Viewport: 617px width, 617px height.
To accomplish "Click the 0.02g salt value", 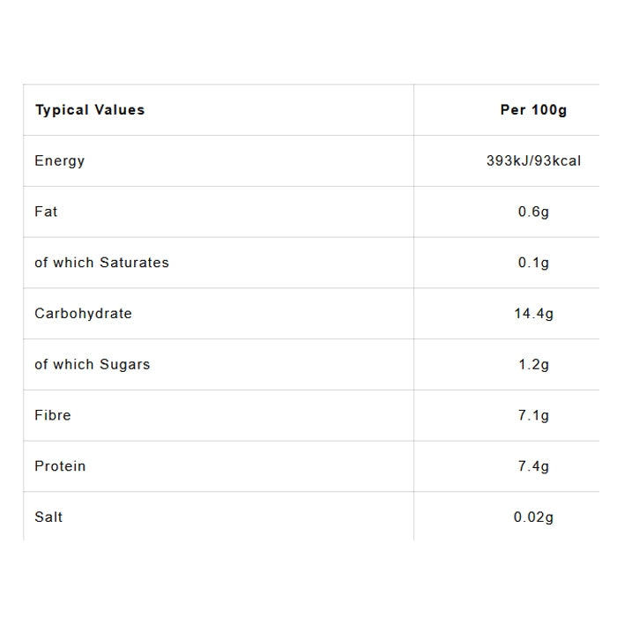I will click(533, 517).
